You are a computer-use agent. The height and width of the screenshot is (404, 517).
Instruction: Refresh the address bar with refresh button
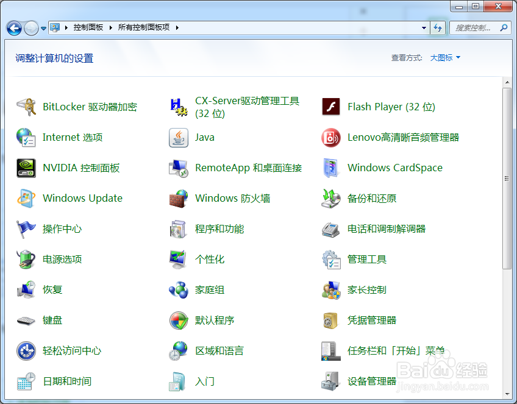click(438, 28)
